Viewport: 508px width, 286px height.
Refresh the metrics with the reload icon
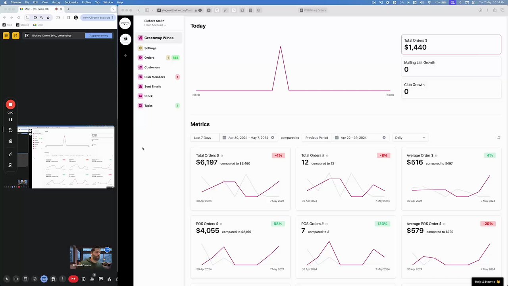pos(499,138)
